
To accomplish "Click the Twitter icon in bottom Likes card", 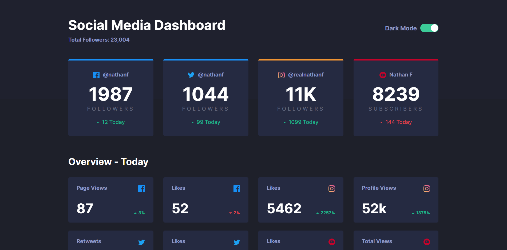I will point(237,242).
